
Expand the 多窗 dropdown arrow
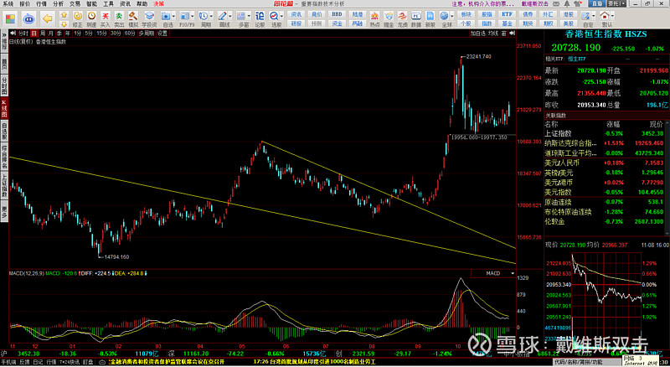[x=249, y=16]
